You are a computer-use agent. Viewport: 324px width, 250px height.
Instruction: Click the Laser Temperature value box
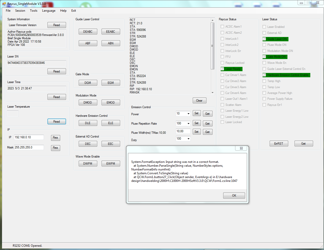click(x=13, y=114)
